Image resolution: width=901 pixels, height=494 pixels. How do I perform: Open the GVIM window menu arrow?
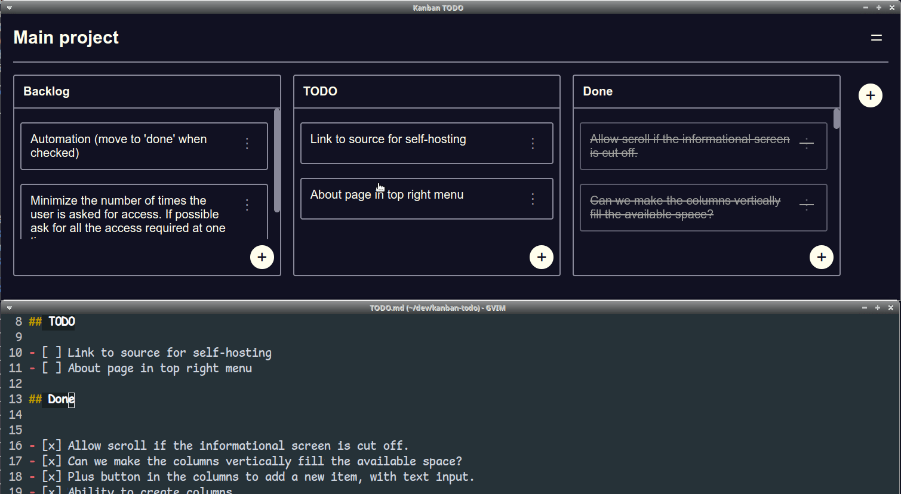[9, 308]
